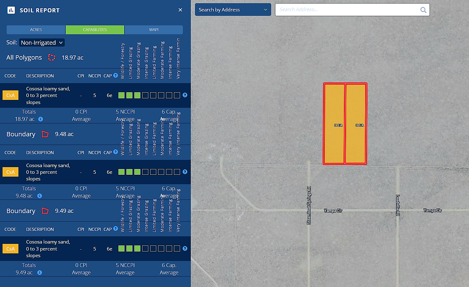Open the Non-Irrigated soil dropdown

click(42, 42)
